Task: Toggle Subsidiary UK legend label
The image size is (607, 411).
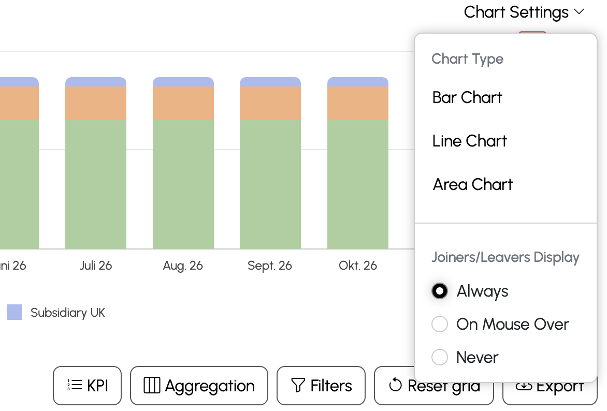Action: tap(68, 313)
